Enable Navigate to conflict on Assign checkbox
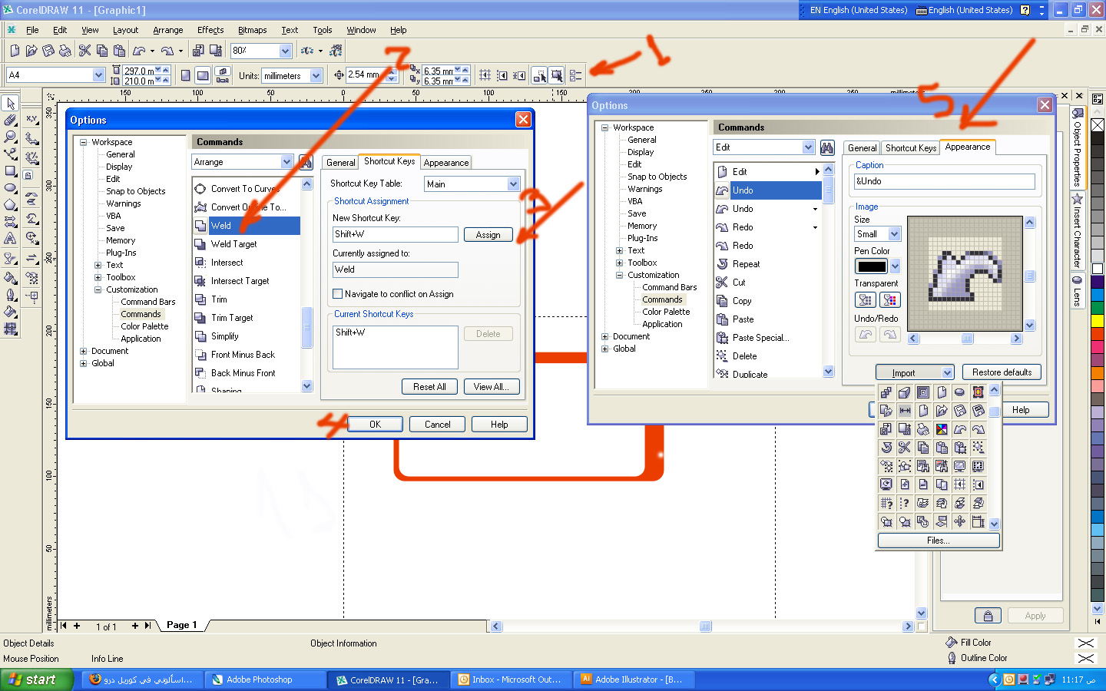1106x691 pixels. tap(337, 294)
